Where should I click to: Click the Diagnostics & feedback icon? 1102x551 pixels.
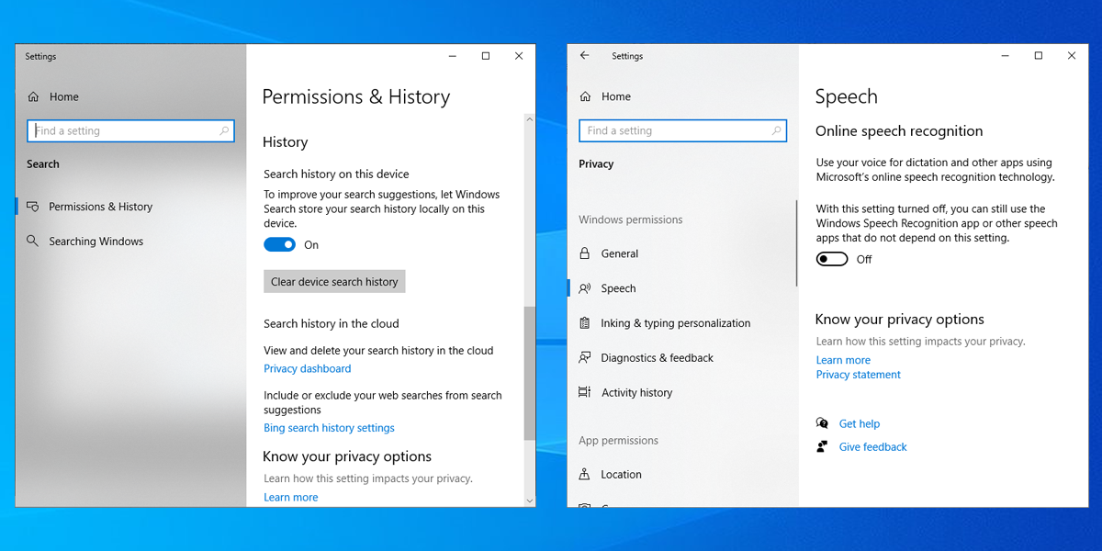[585, 358]
